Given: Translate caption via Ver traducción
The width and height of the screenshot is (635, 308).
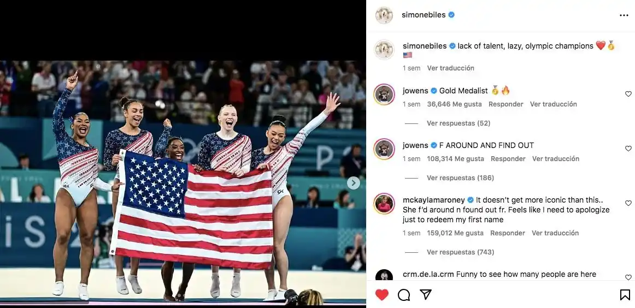Looking at the screenshot, I should [450, 68].
